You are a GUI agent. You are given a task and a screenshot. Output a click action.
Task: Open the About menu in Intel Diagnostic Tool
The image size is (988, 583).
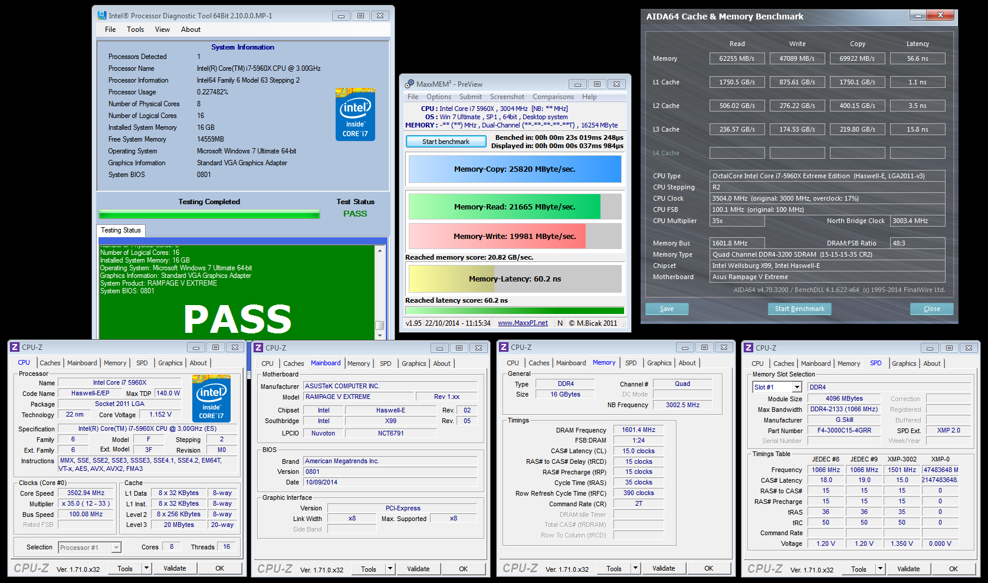(191, 30)
